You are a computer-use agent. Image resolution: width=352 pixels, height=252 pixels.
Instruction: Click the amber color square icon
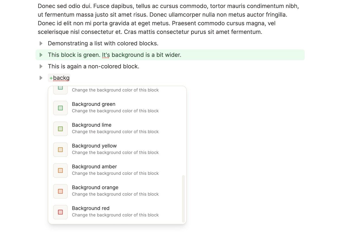[x=60, y=170]
